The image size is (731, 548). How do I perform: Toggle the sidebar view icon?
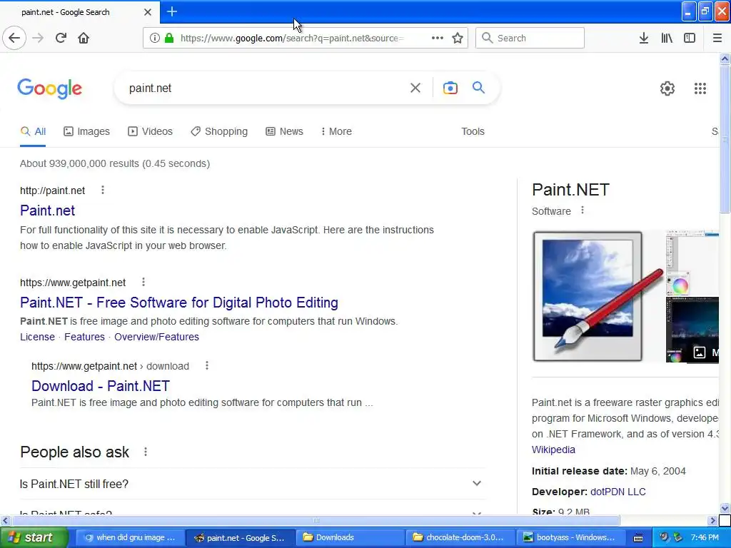point(690,39)
